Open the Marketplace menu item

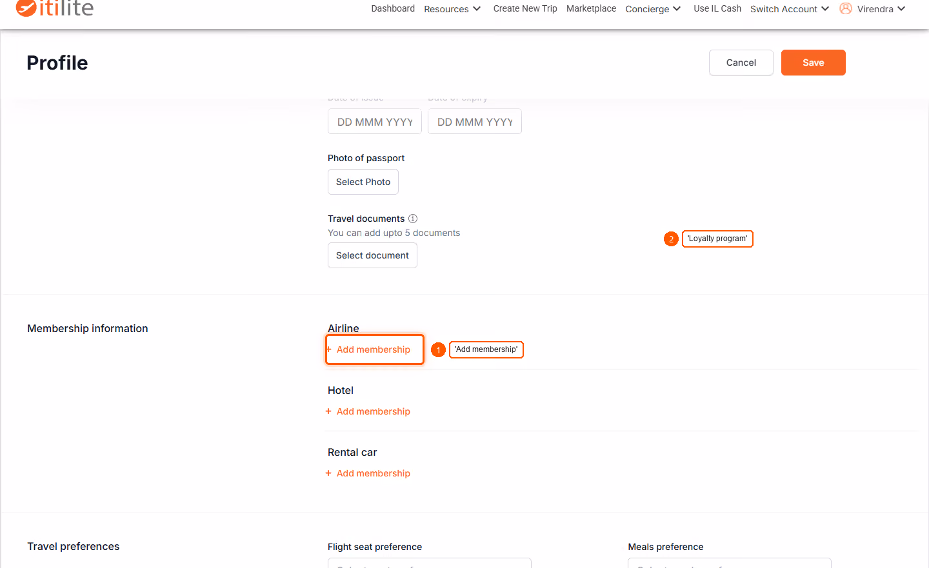click(591, 8)
